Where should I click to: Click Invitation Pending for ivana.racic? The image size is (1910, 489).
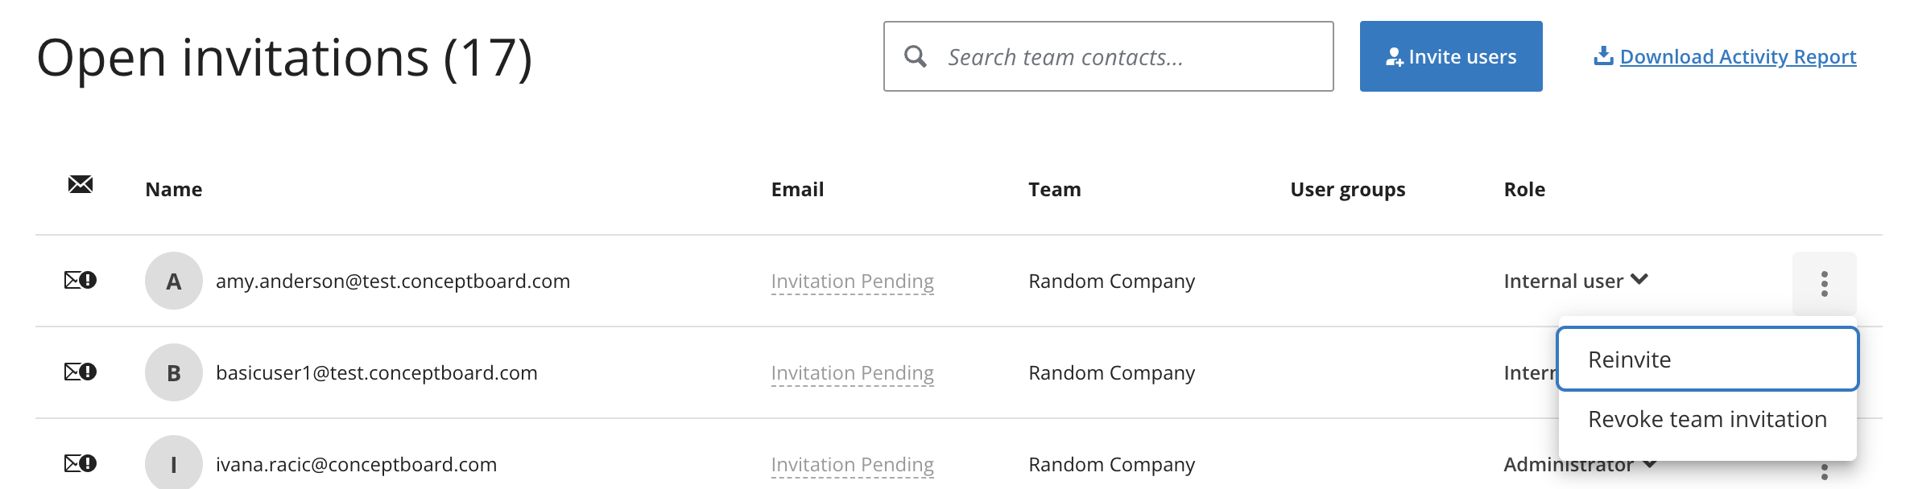pos(852,465)
